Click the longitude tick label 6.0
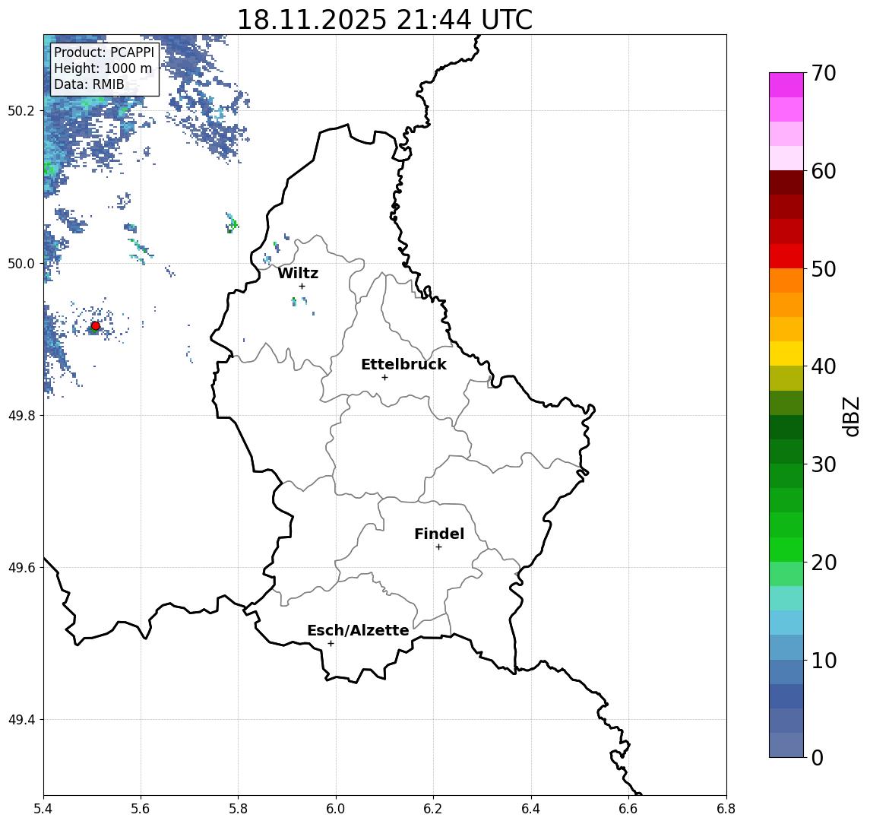Image resolution: width=870 pixels, height=824 pixels. point(336,809)
